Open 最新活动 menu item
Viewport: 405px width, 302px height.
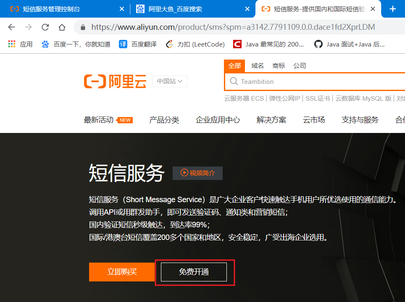pos(99,120)
